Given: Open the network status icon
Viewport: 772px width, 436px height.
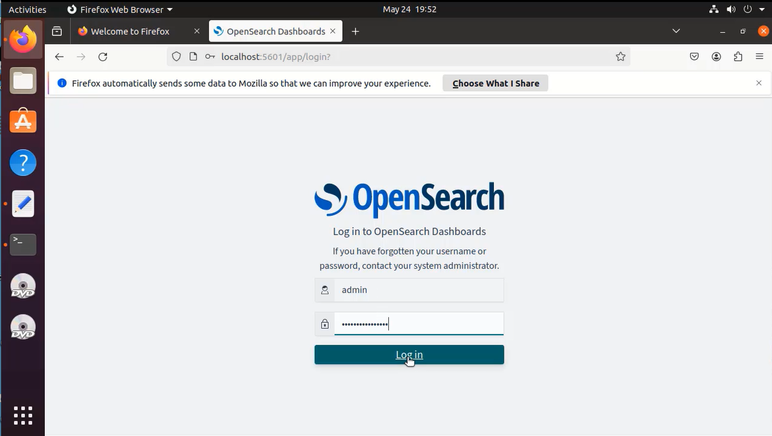Looking at the screenshot, I should click(x=713, y=9).
